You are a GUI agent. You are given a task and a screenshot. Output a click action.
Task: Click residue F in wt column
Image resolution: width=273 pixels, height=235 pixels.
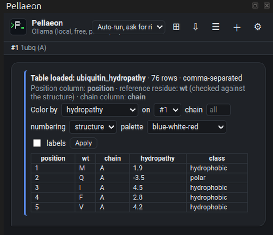click(x=81, y=197)
